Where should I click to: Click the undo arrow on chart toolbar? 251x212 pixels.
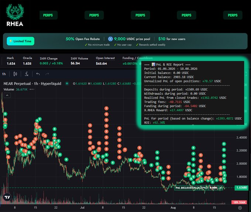[x=38, y=74]
